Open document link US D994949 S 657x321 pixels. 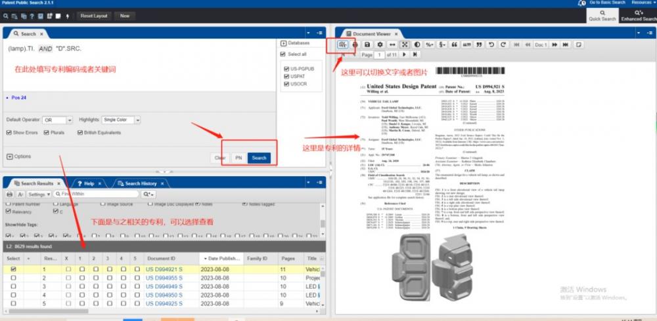[x=164, y=286]
